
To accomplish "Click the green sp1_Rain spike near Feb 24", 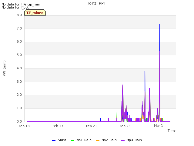I will [117, 113].
